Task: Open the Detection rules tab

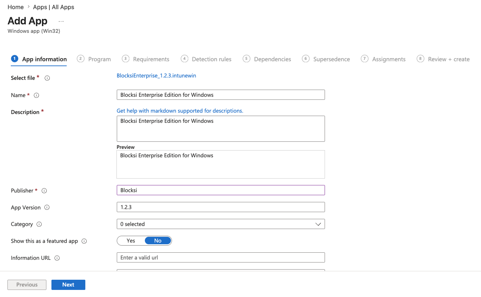Action: coord(206,59)
